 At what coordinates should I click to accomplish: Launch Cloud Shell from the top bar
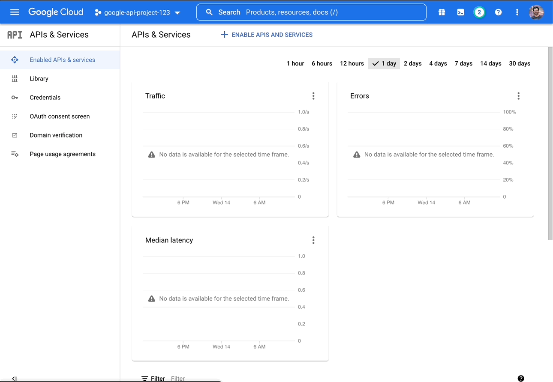(x=460, y=12)
